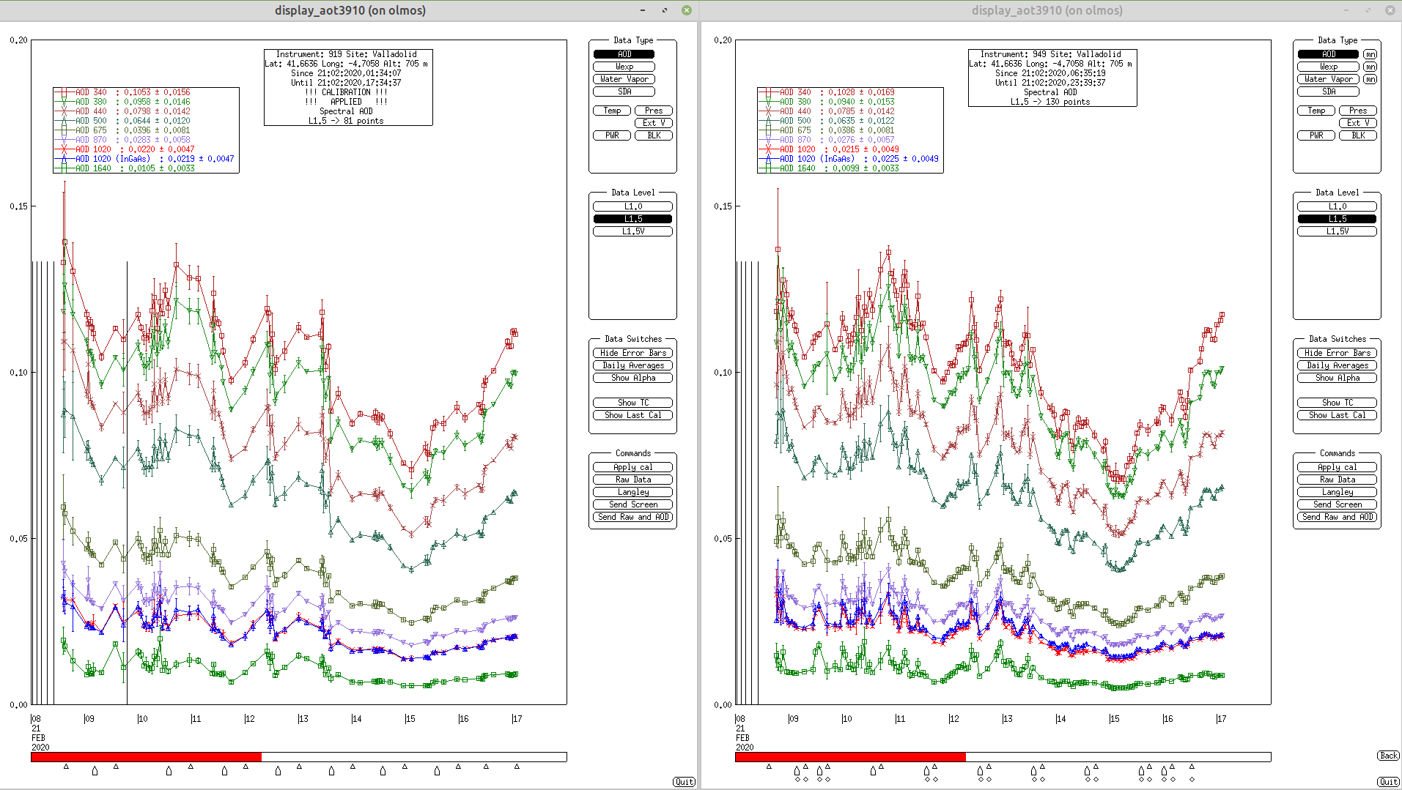The height and width of the screenshot is (790, 1402).
Task: Show Temp data in left window
Action: coord(612,111)
